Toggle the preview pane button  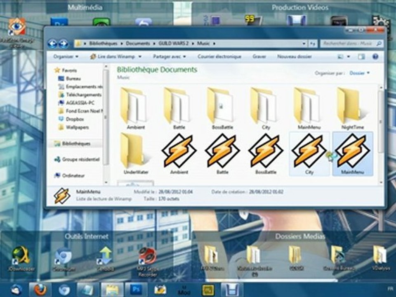(x=361, y=57)
